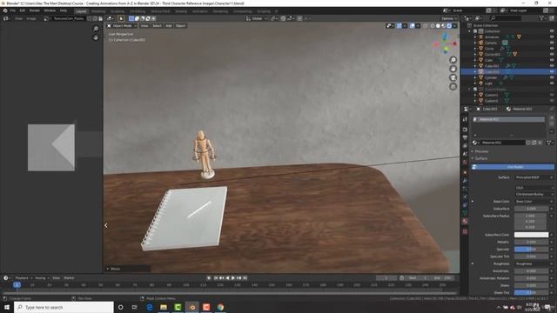
Task: Click the Material.002 name field
Action: click(502, 143)
